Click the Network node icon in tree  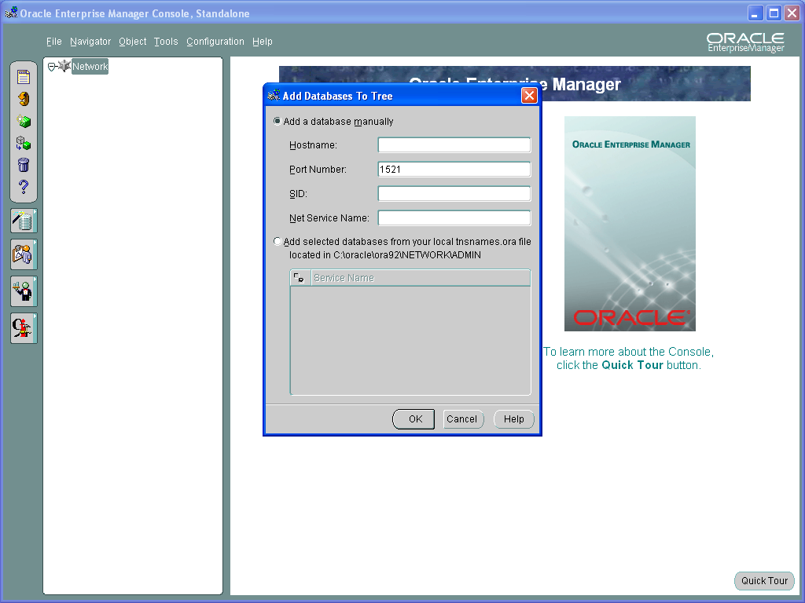[64, 66]
